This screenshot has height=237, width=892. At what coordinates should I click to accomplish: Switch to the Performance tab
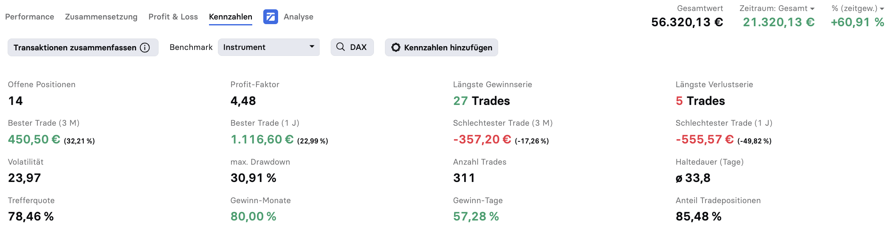coord(30,17)
